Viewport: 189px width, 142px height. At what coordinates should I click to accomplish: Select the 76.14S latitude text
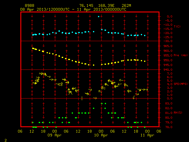click(86, 6)
